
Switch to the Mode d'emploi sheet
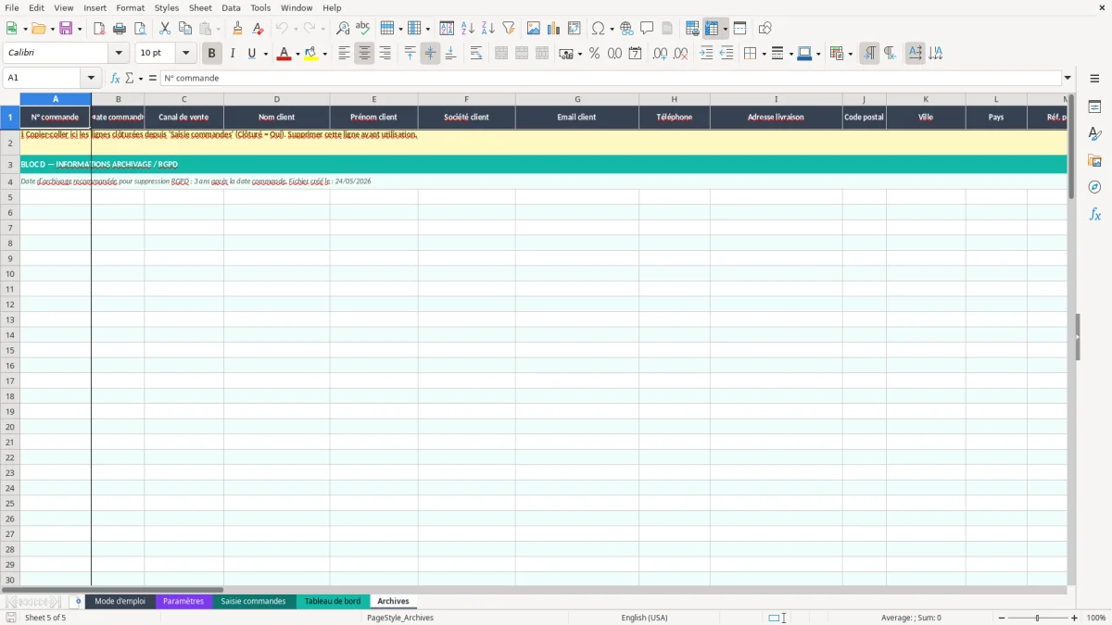(x=120, y=602)
